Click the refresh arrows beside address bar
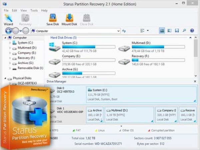Image resolution: width=200 pixels, height=150 pixels. coord(124,31)
